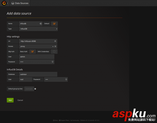Click the InfluxDB Details section heading
Image resolution: width=157 pixels, height=123 pixels.
pos(15,69)
